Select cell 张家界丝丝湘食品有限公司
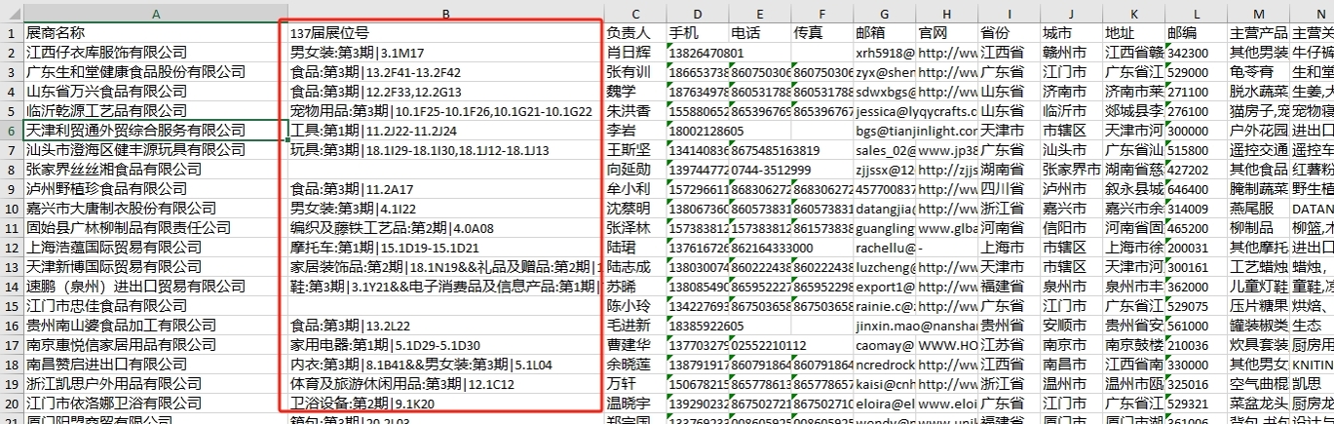 click(x=155, y=169)
